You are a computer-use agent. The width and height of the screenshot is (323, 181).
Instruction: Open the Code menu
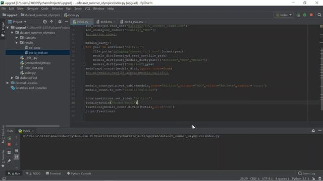point(45,9)
